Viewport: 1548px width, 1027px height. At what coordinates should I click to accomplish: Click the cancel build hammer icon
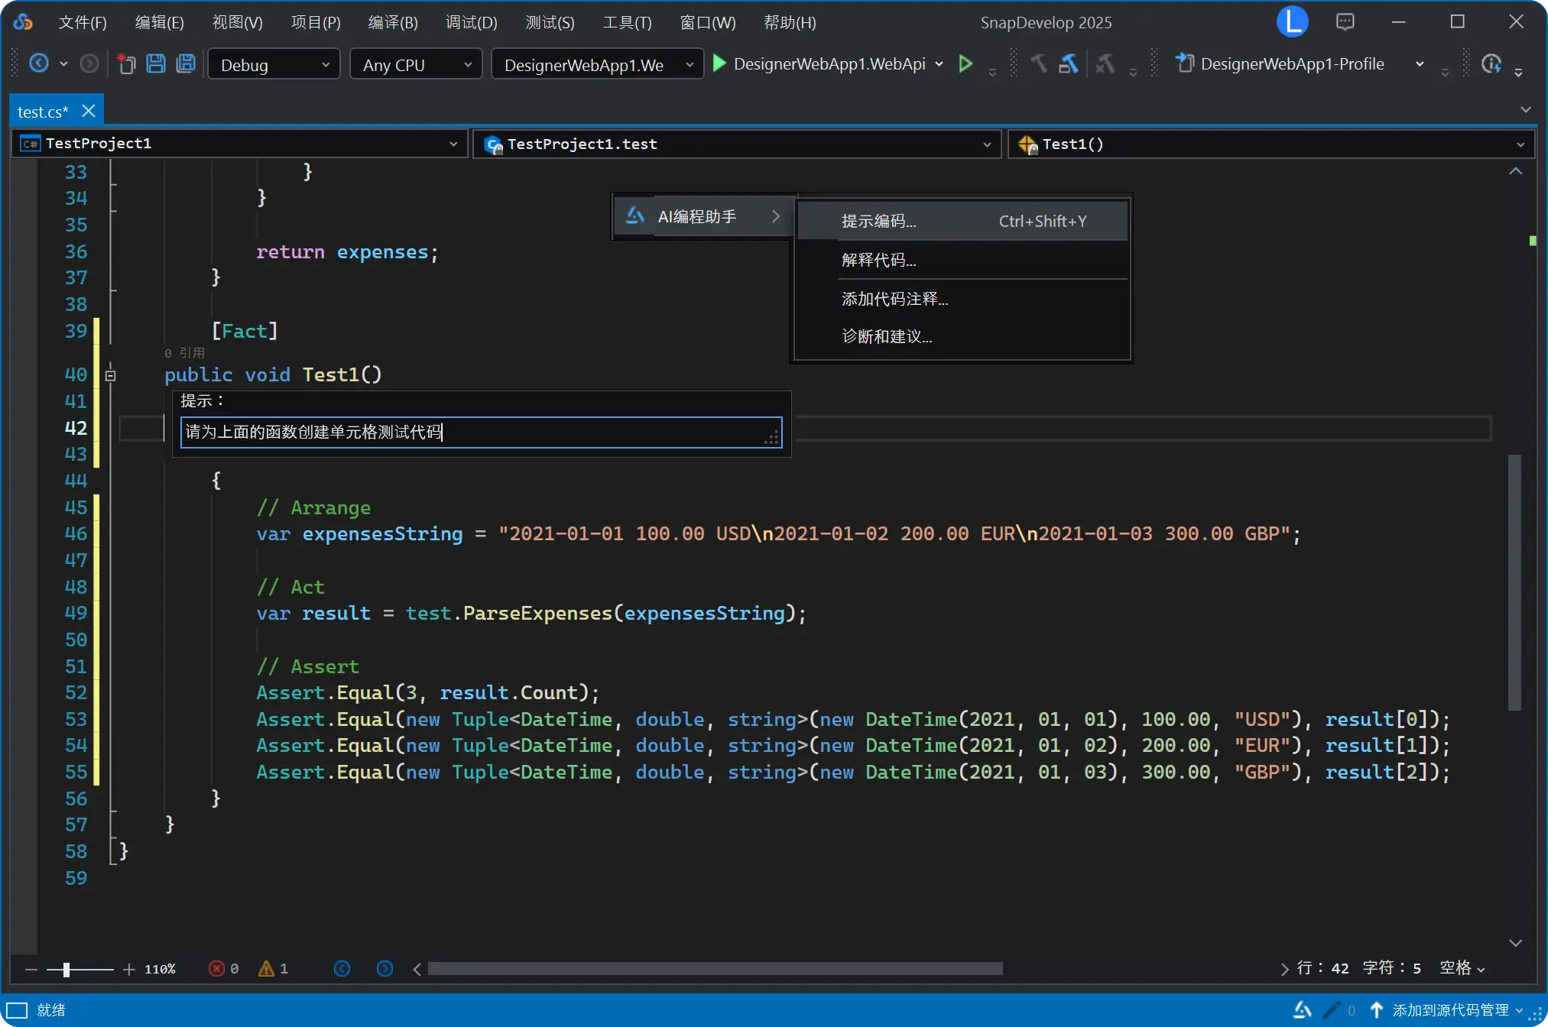1106,63
